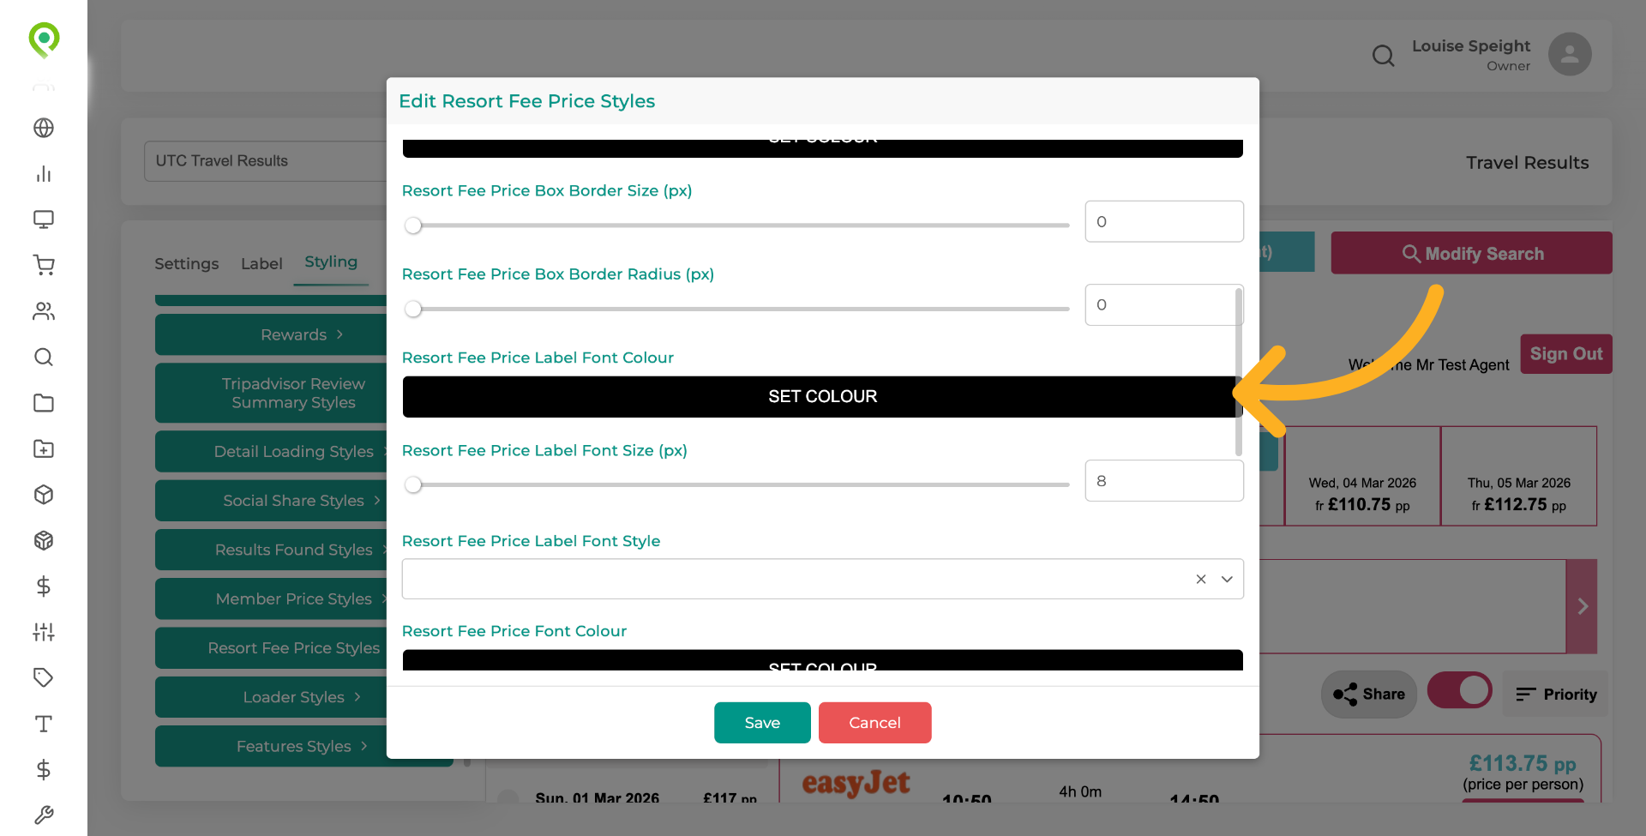
Task: Click the green location pin logo
Action: coord(44,39)
